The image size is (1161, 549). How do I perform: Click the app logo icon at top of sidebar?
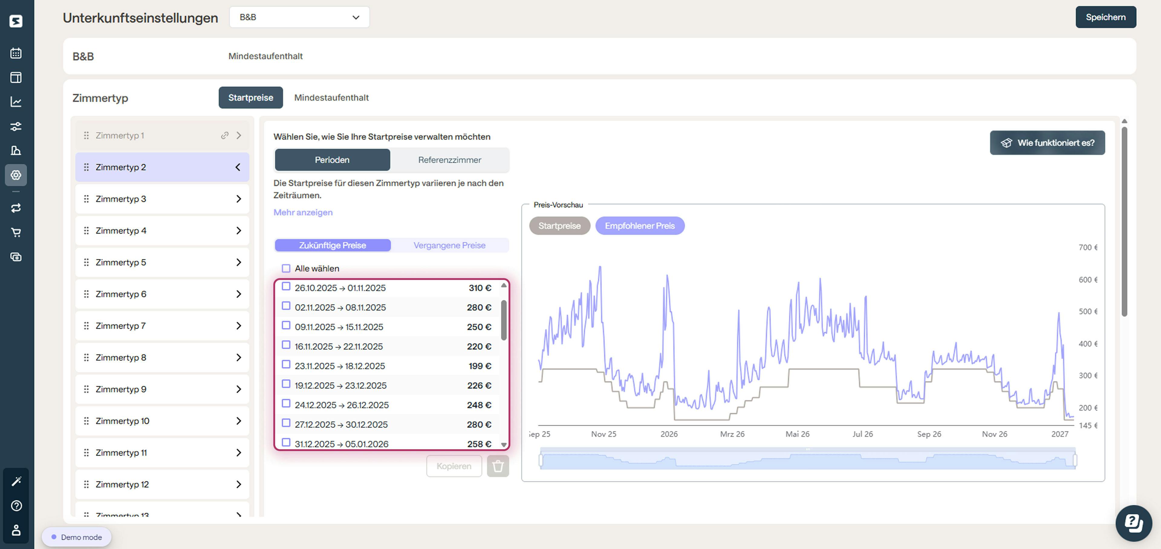[x=16, y=21]
